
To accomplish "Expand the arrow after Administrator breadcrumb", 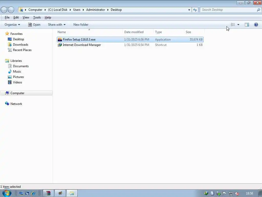I will [x=108, y=10].
